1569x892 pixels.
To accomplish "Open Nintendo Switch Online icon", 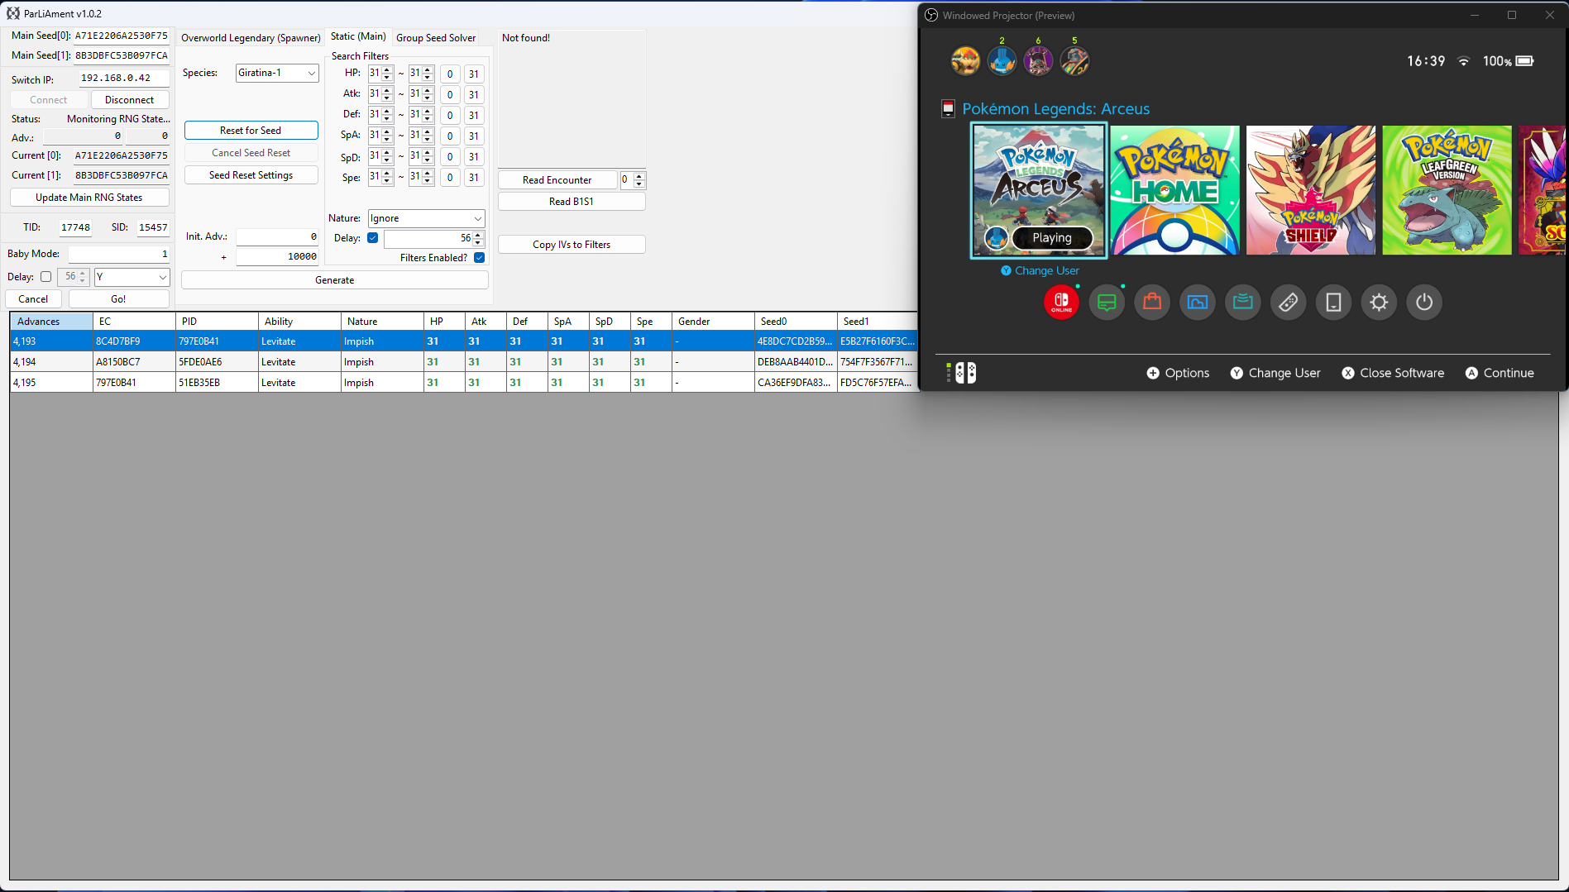I will pos(1061,303).
